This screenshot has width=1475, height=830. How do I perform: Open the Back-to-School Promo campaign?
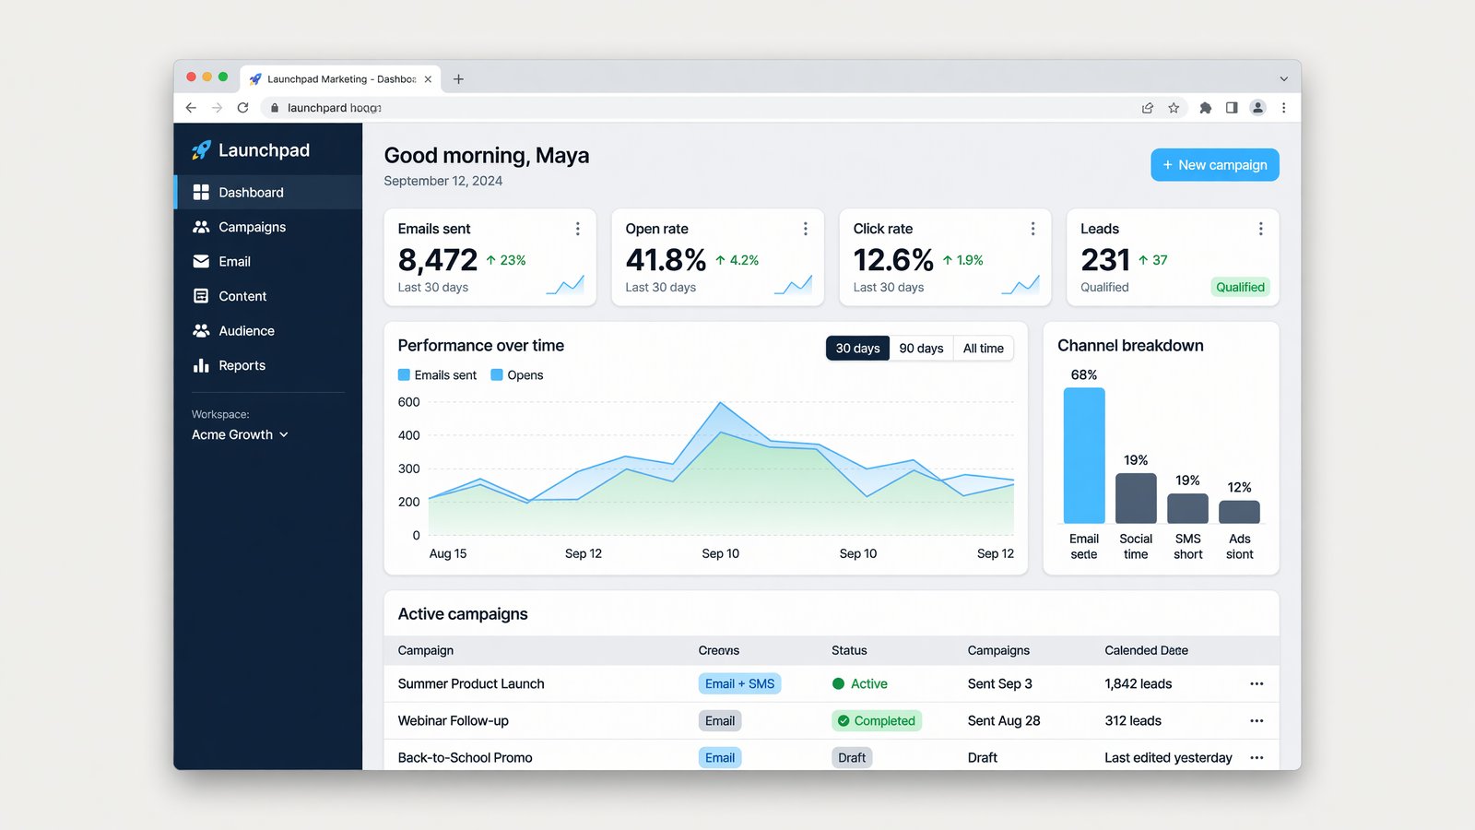point(465,758)
